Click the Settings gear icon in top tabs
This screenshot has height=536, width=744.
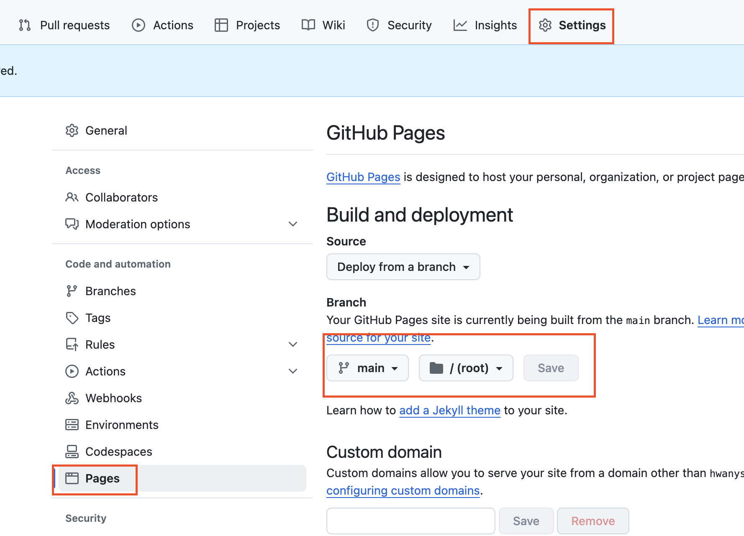click(x=545, y=25)
